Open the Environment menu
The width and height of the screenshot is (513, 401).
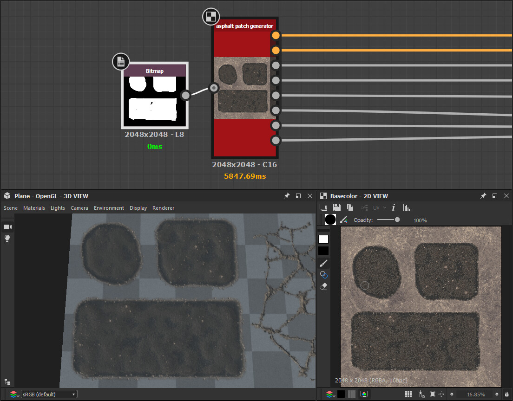coord(109,208)
